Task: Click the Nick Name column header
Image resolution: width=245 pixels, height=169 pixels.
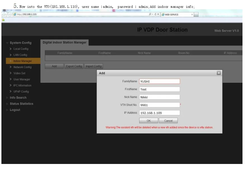Action: pos(144,53)
